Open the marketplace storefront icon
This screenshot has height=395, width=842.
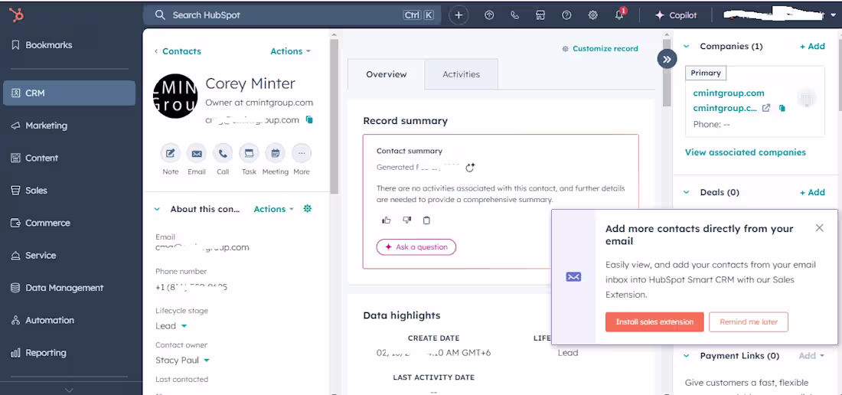(x=540, y=15)
